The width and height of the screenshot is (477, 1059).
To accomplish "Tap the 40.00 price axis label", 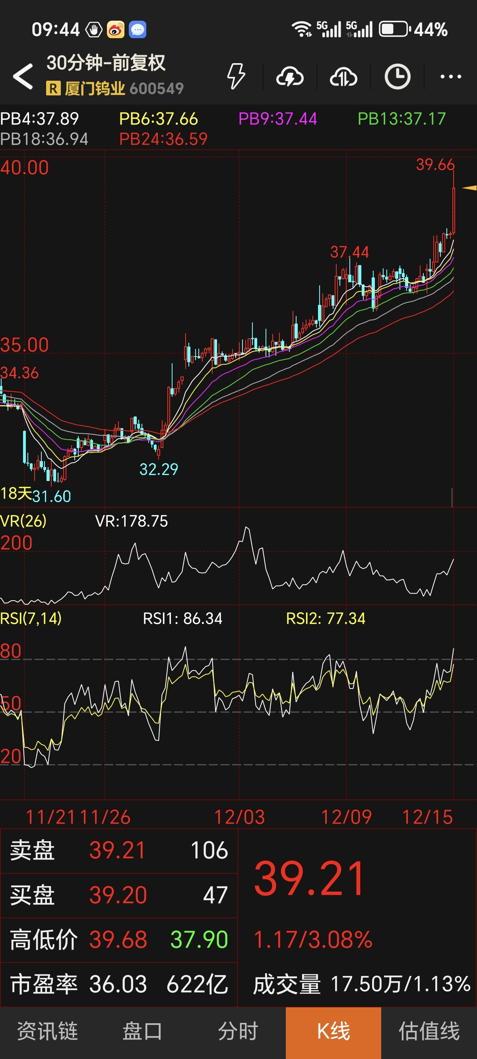I will point(24,167).
